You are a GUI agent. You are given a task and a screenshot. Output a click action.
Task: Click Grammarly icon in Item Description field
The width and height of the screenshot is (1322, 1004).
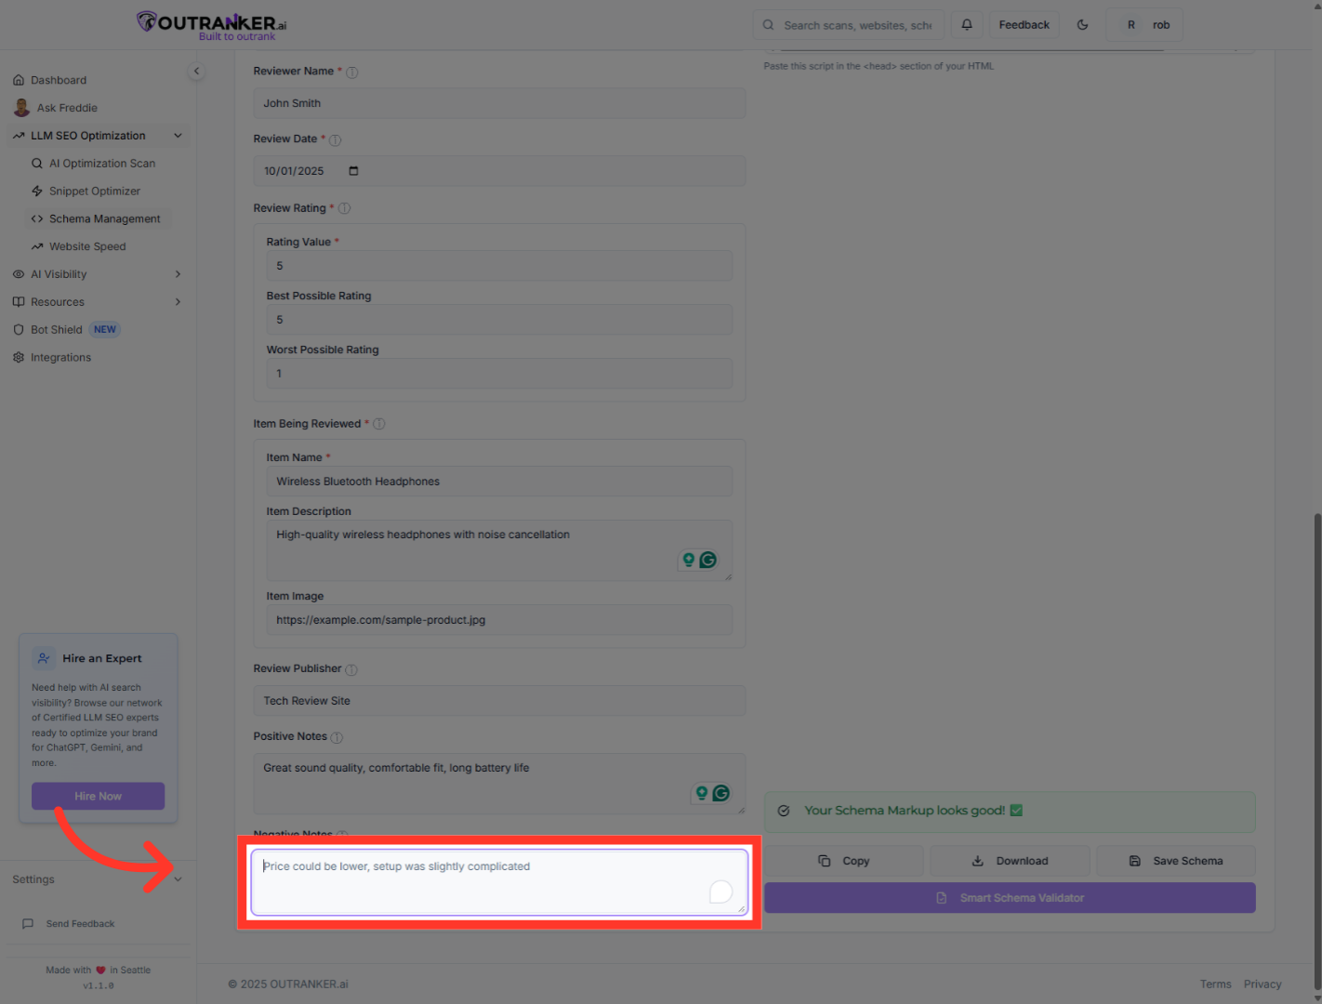(708, 560)
